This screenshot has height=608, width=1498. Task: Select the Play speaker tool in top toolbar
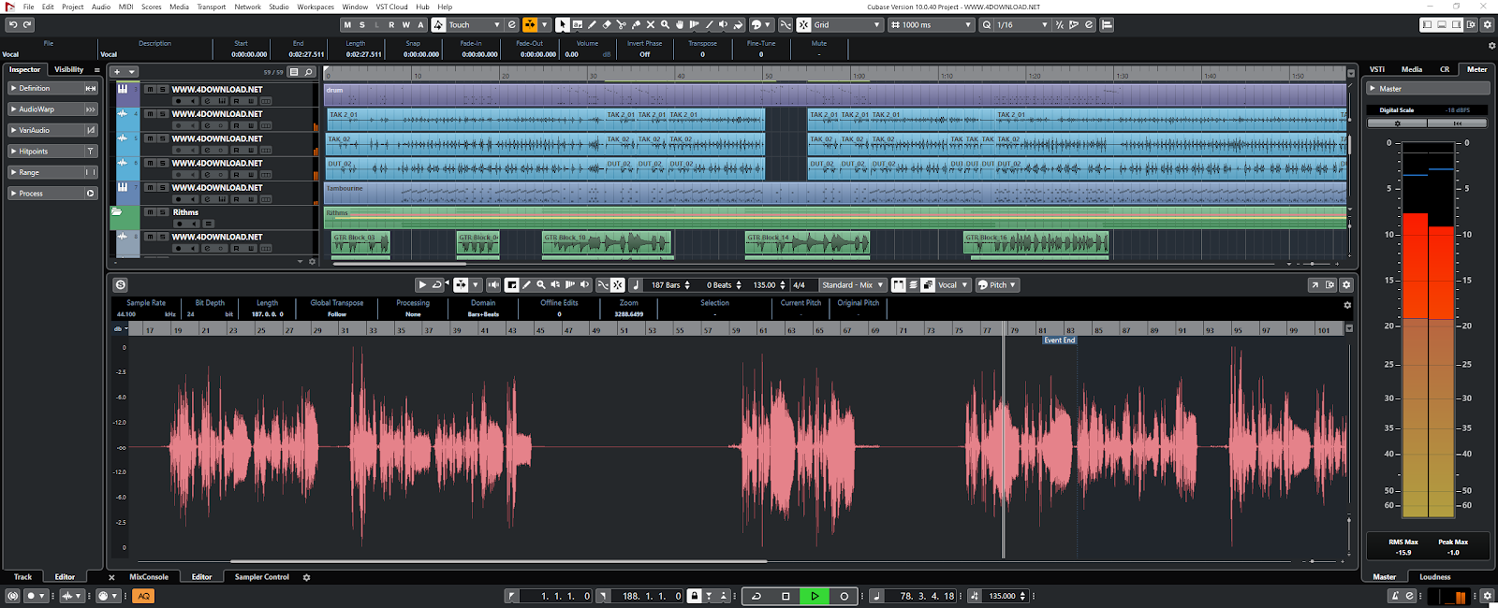coord(723,24)
